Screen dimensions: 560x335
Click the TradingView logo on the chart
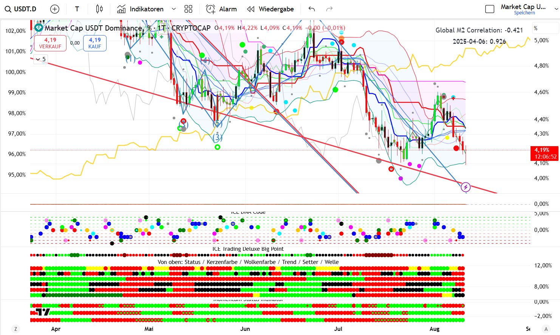(42, 312)
